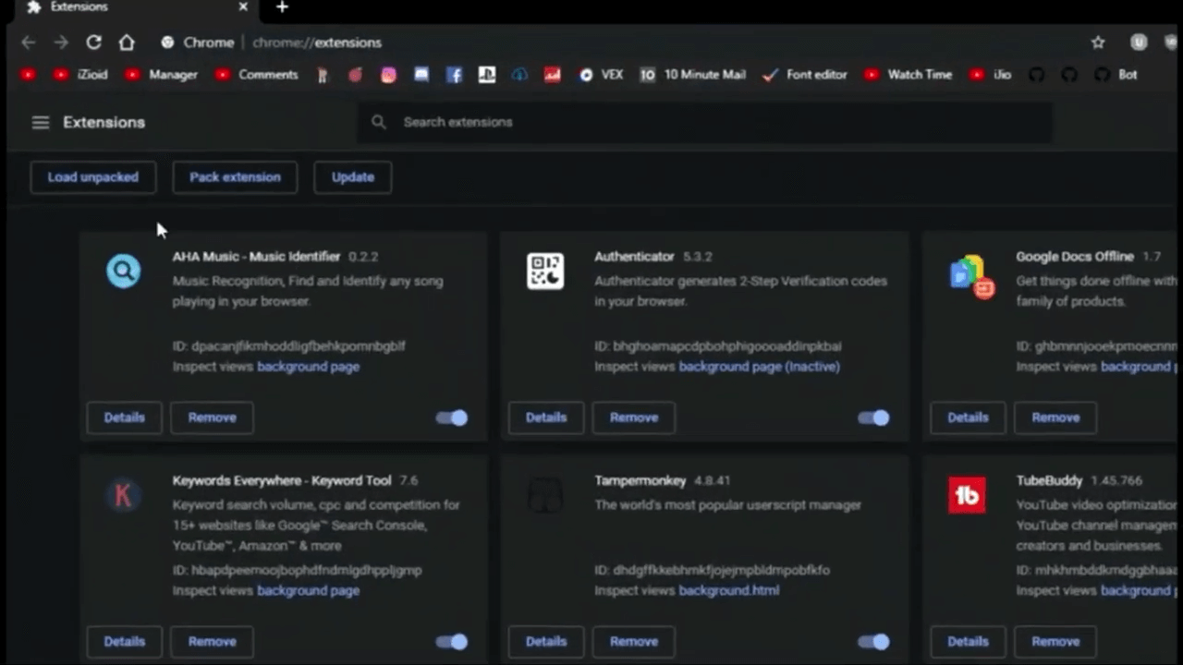This screenshot has height=665, width=1183.
Task: Open the Comments bookmark
Action: (x=257, y=75)
